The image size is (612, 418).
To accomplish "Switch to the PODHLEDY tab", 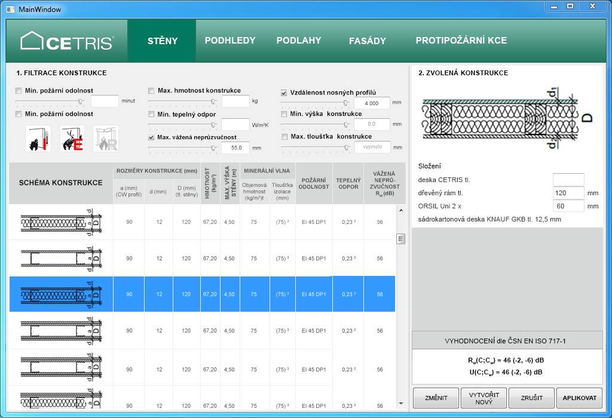I will (x=230, y=41).
